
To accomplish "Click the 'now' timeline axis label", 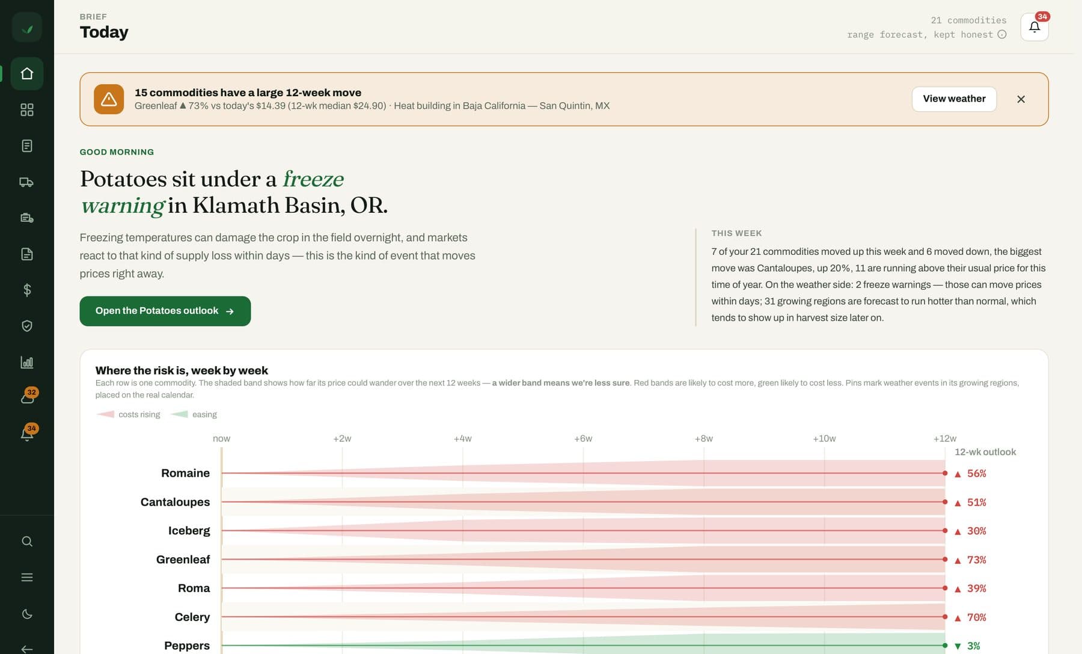I will point(221,439).
